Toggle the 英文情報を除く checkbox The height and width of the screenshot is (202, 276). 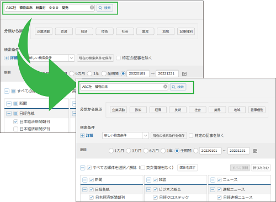(142, 168)
